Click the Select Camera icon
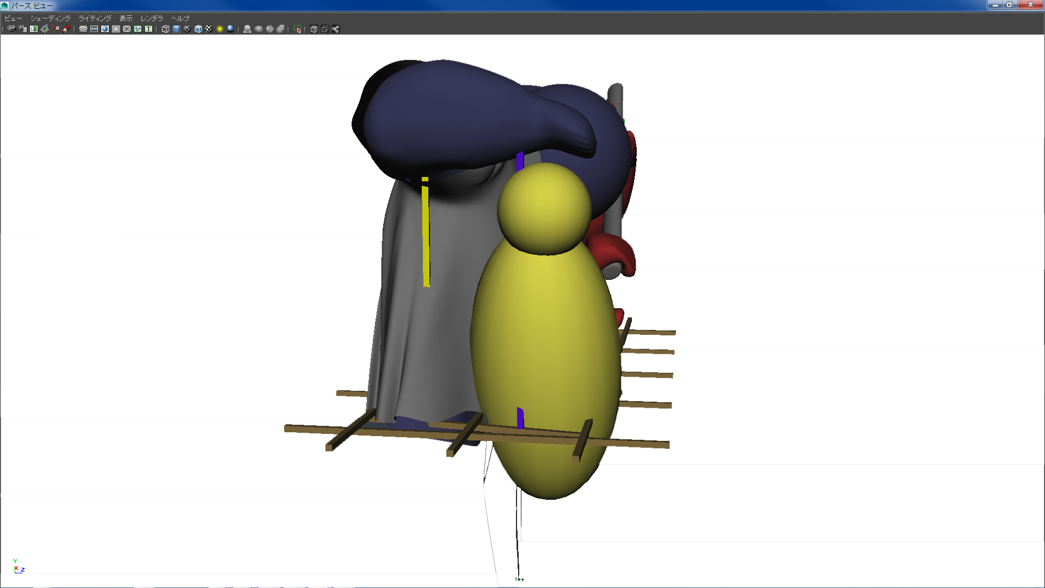 [11, 29]
